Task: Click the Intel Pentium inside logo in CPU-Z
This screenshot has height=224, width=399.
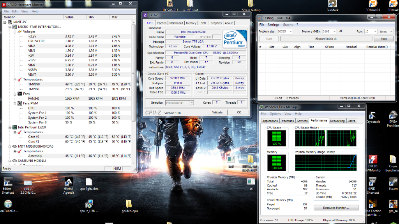Action: (235, 39)
